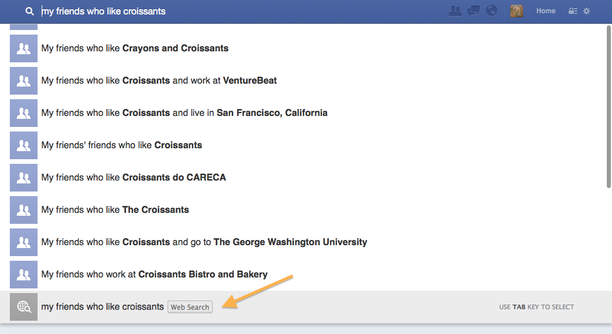Select friends icon beside San Francisco suggestion
This screenshot has height=334, width=612.
tap(24, 113)
